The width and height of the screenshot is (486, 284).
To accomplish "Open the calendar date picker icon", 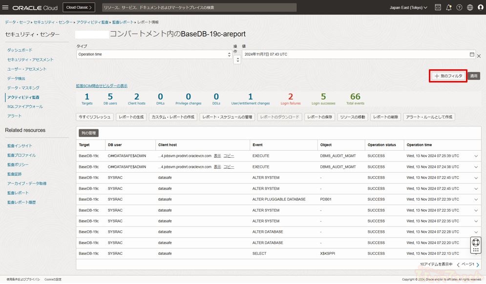I will [x=472, y=55].
